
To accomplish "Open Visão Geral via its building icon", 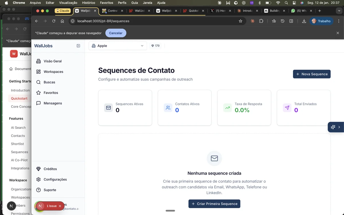I will coord(38,61).
